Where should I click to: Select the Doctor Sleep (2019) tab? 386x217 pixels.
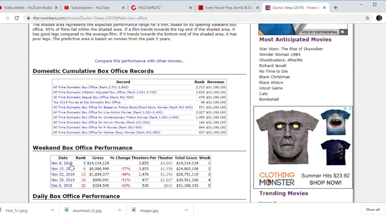[x=296, y=8]
